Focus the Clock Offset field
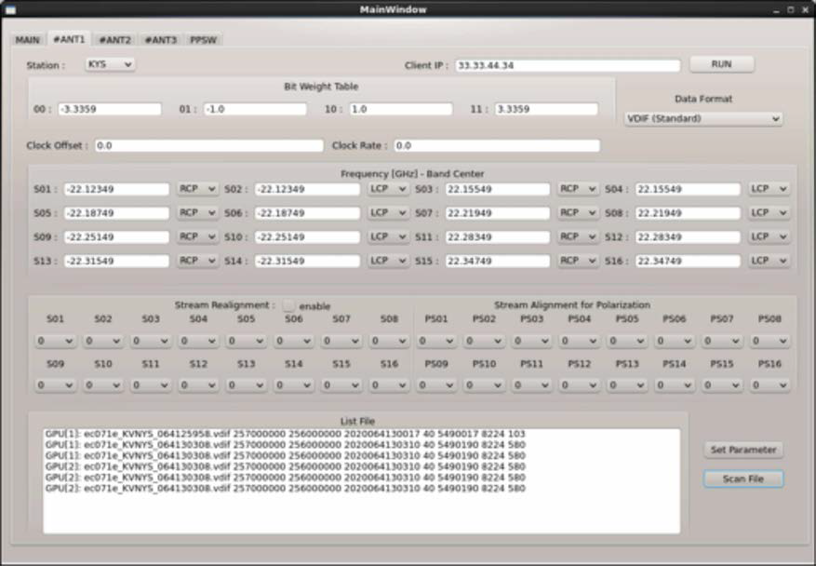Image resolution: width=816 pixels, height=566 pixels. pos(209,146)
